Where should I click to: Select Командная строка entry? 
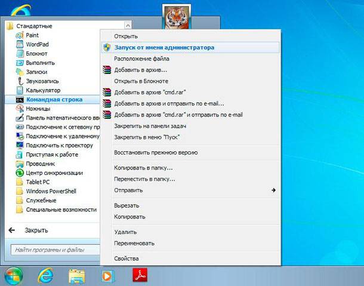click(53, 100)
